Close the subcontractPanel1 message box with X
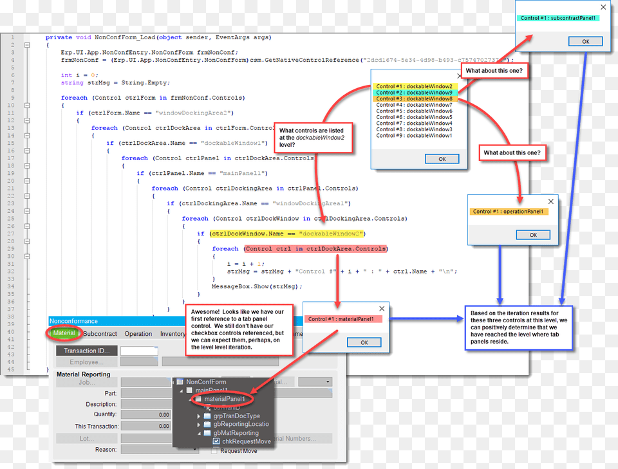The height and width of the screenshot is (469, 618). pos(603,7)
